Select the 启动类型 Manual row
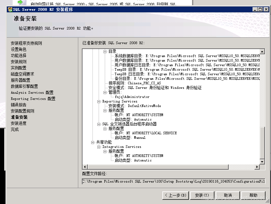 pos(130,138)
